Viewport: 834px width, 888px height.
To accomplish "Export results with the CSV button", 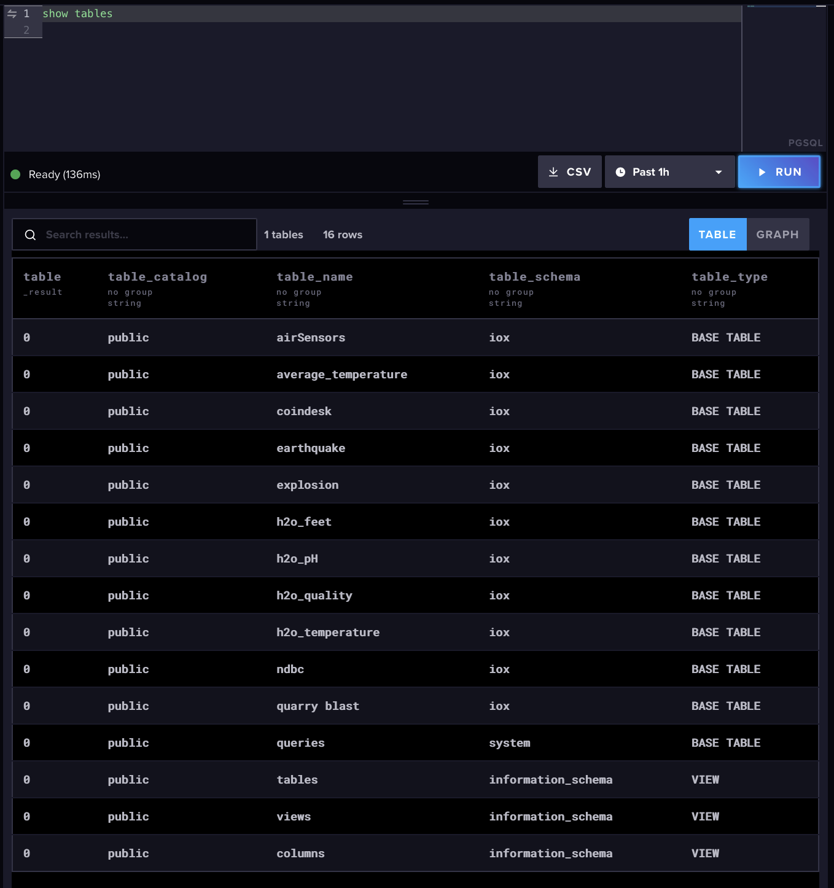I will click(x=569, y=171).
